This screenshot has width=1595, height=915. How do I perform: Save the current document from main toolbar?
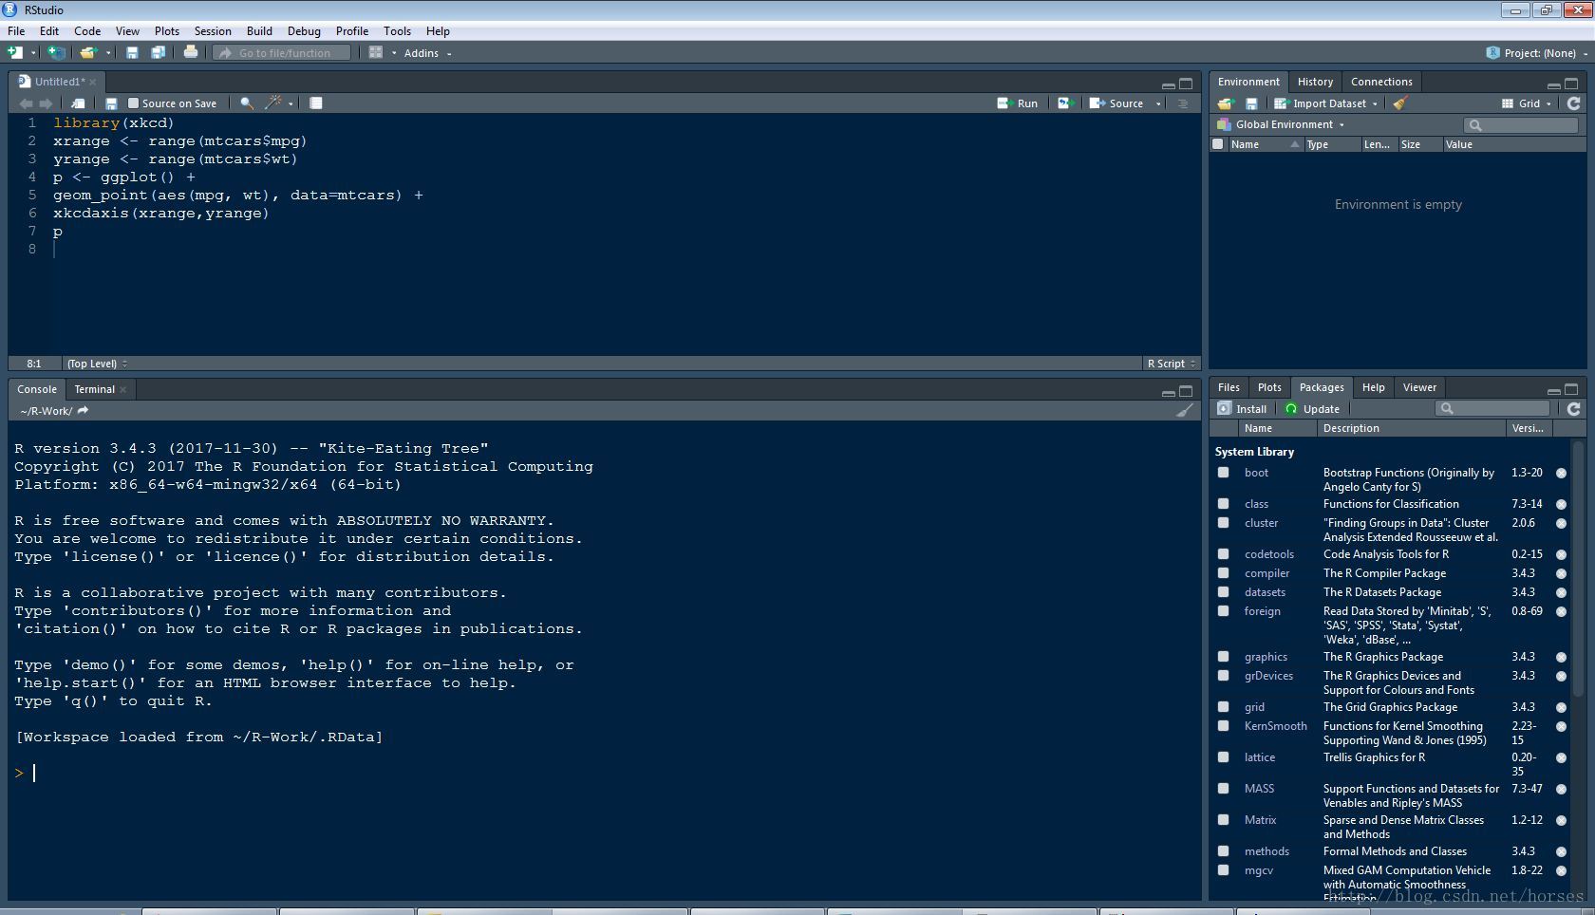click(x=132, y=53)
